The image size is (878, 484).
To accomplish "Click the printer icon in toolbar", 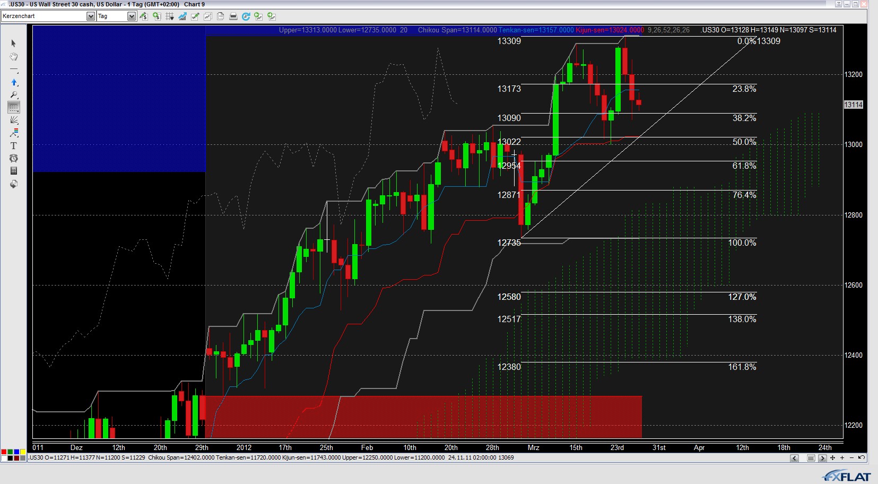I will tap(233, 16).
